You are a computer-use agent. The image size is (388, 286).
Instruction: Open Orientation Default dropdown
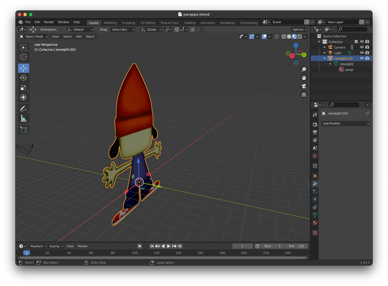(x=80, y=30)
